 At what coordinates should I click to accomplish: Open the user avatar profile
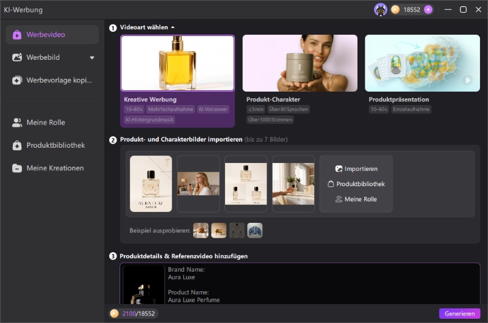click(x=380, y=10)
